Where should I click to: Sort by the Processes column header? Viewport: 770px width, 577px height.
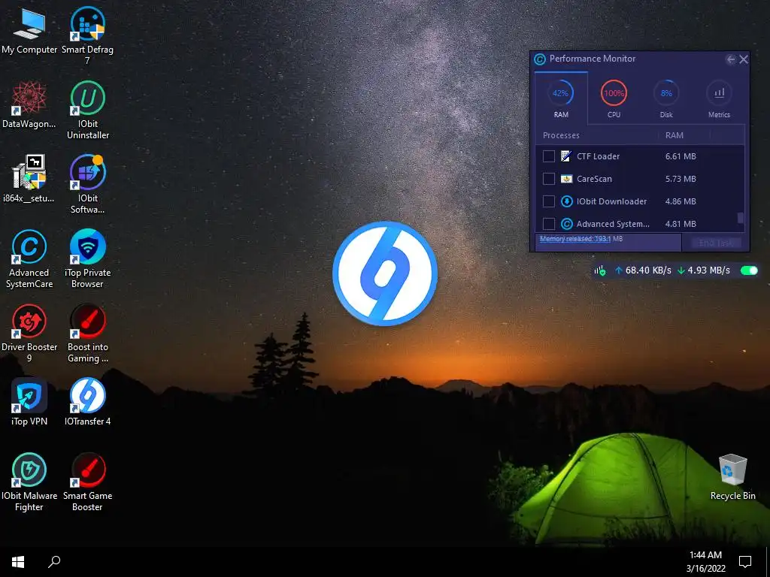click(x=561, y=135)
